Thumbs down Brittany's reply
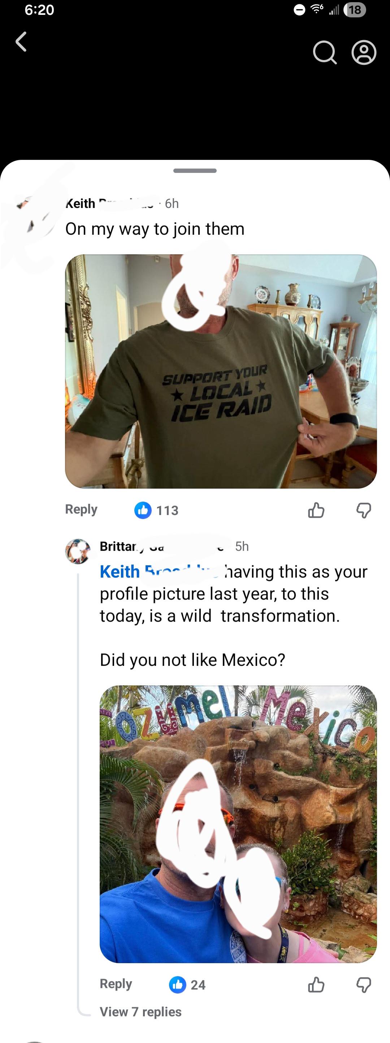 point(363,985)
